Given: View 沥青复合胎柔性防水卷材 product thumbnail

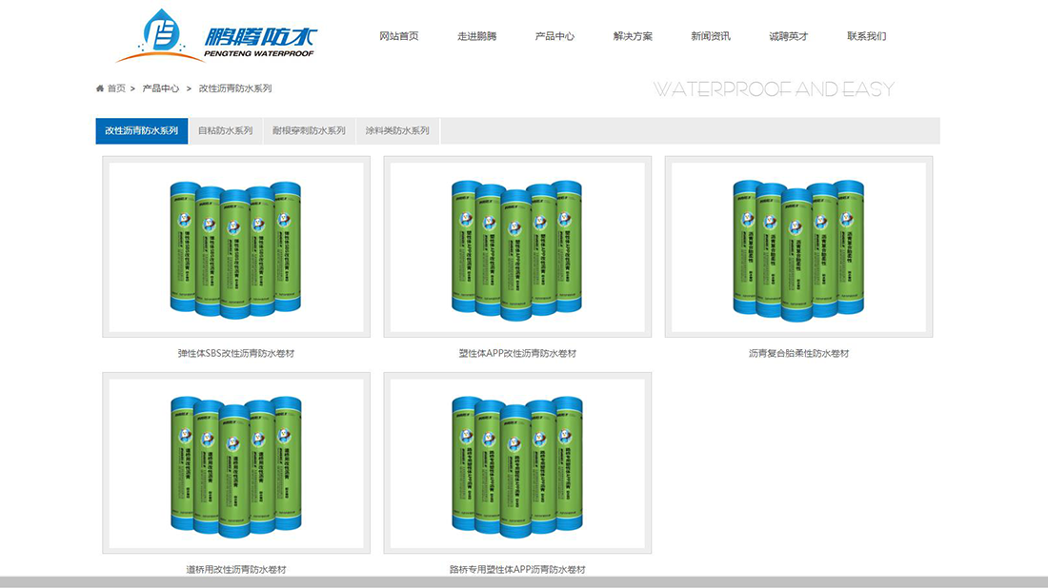Looking at the screenshot, I should click(x=798, y=246).
